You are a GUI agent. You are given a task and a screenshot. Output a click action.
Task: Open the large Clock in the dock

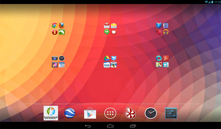[x=151, y=113]
